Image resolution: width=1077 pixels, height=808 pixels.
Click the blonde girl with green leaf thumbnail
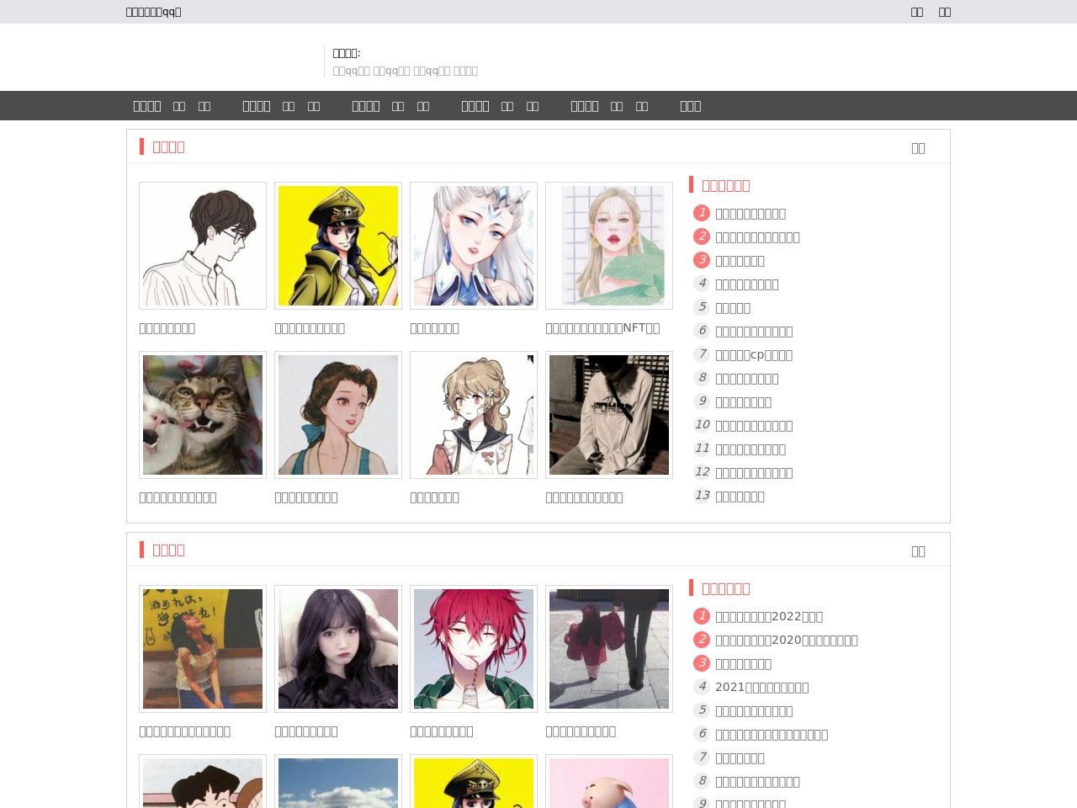609,246
